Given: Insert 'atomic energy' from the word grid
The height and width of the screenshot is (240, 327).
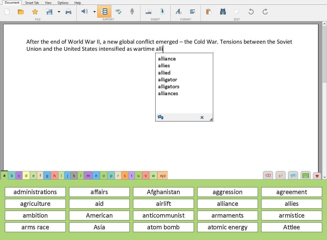Looking at the screenshot, I should click(227, 227).
